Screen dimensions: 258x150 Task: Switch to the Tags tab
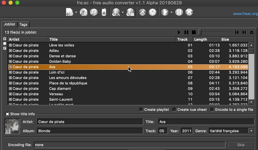[23, 24]
